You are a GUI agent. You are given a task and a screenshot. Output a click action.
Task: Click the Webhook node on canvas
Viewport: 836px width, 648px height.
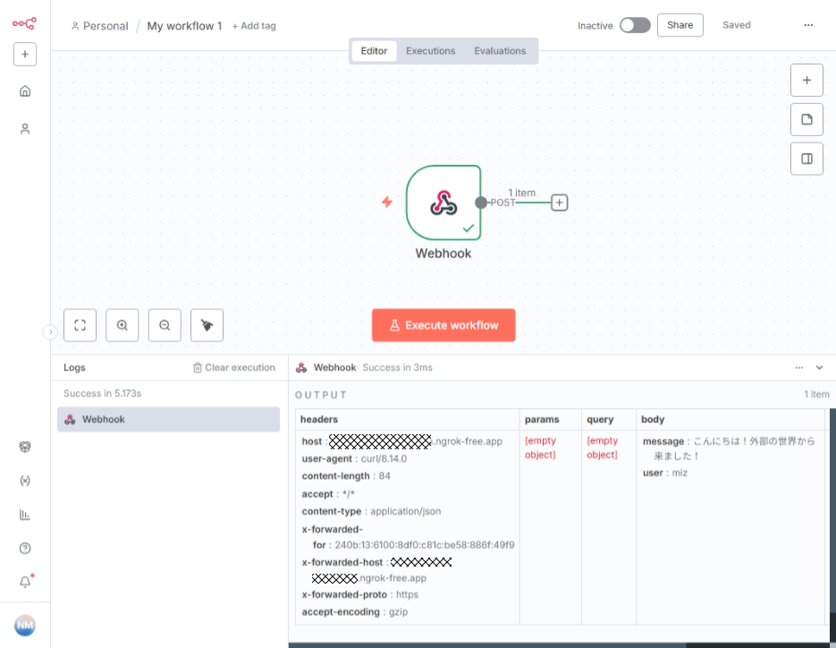(x=443, y=203)
